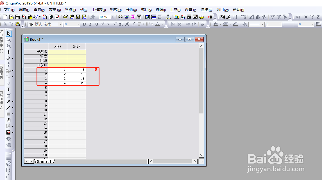Open the 统计 menu
322x180 pixels.
pyautogui.click(x=146, y=10)
